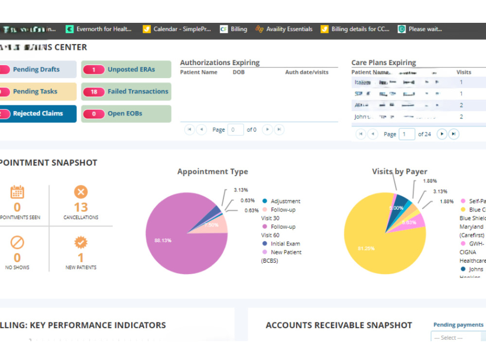This screenshot has height=364, width=486.
Task: Click the new patients checkmark badge icon
Action: pos(81,242)
